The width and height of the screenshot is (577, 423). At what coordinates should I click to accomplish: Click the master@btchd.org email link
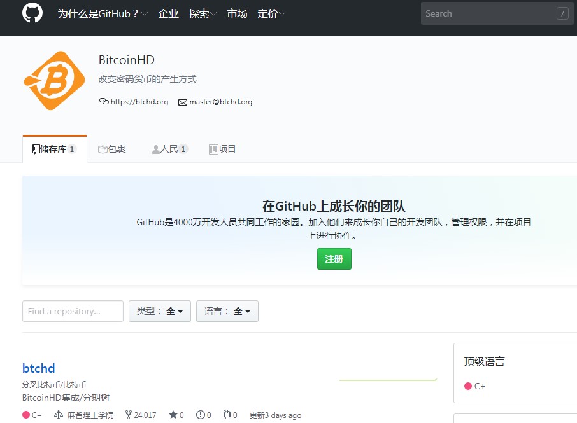(221, 102)
